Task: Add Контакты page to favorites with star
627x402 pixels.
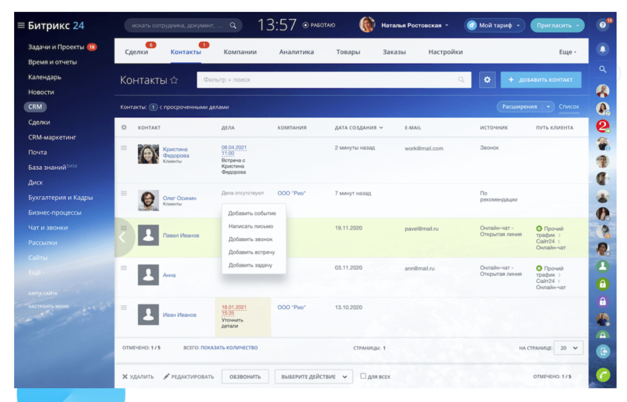Action: [x=174, y=80]
